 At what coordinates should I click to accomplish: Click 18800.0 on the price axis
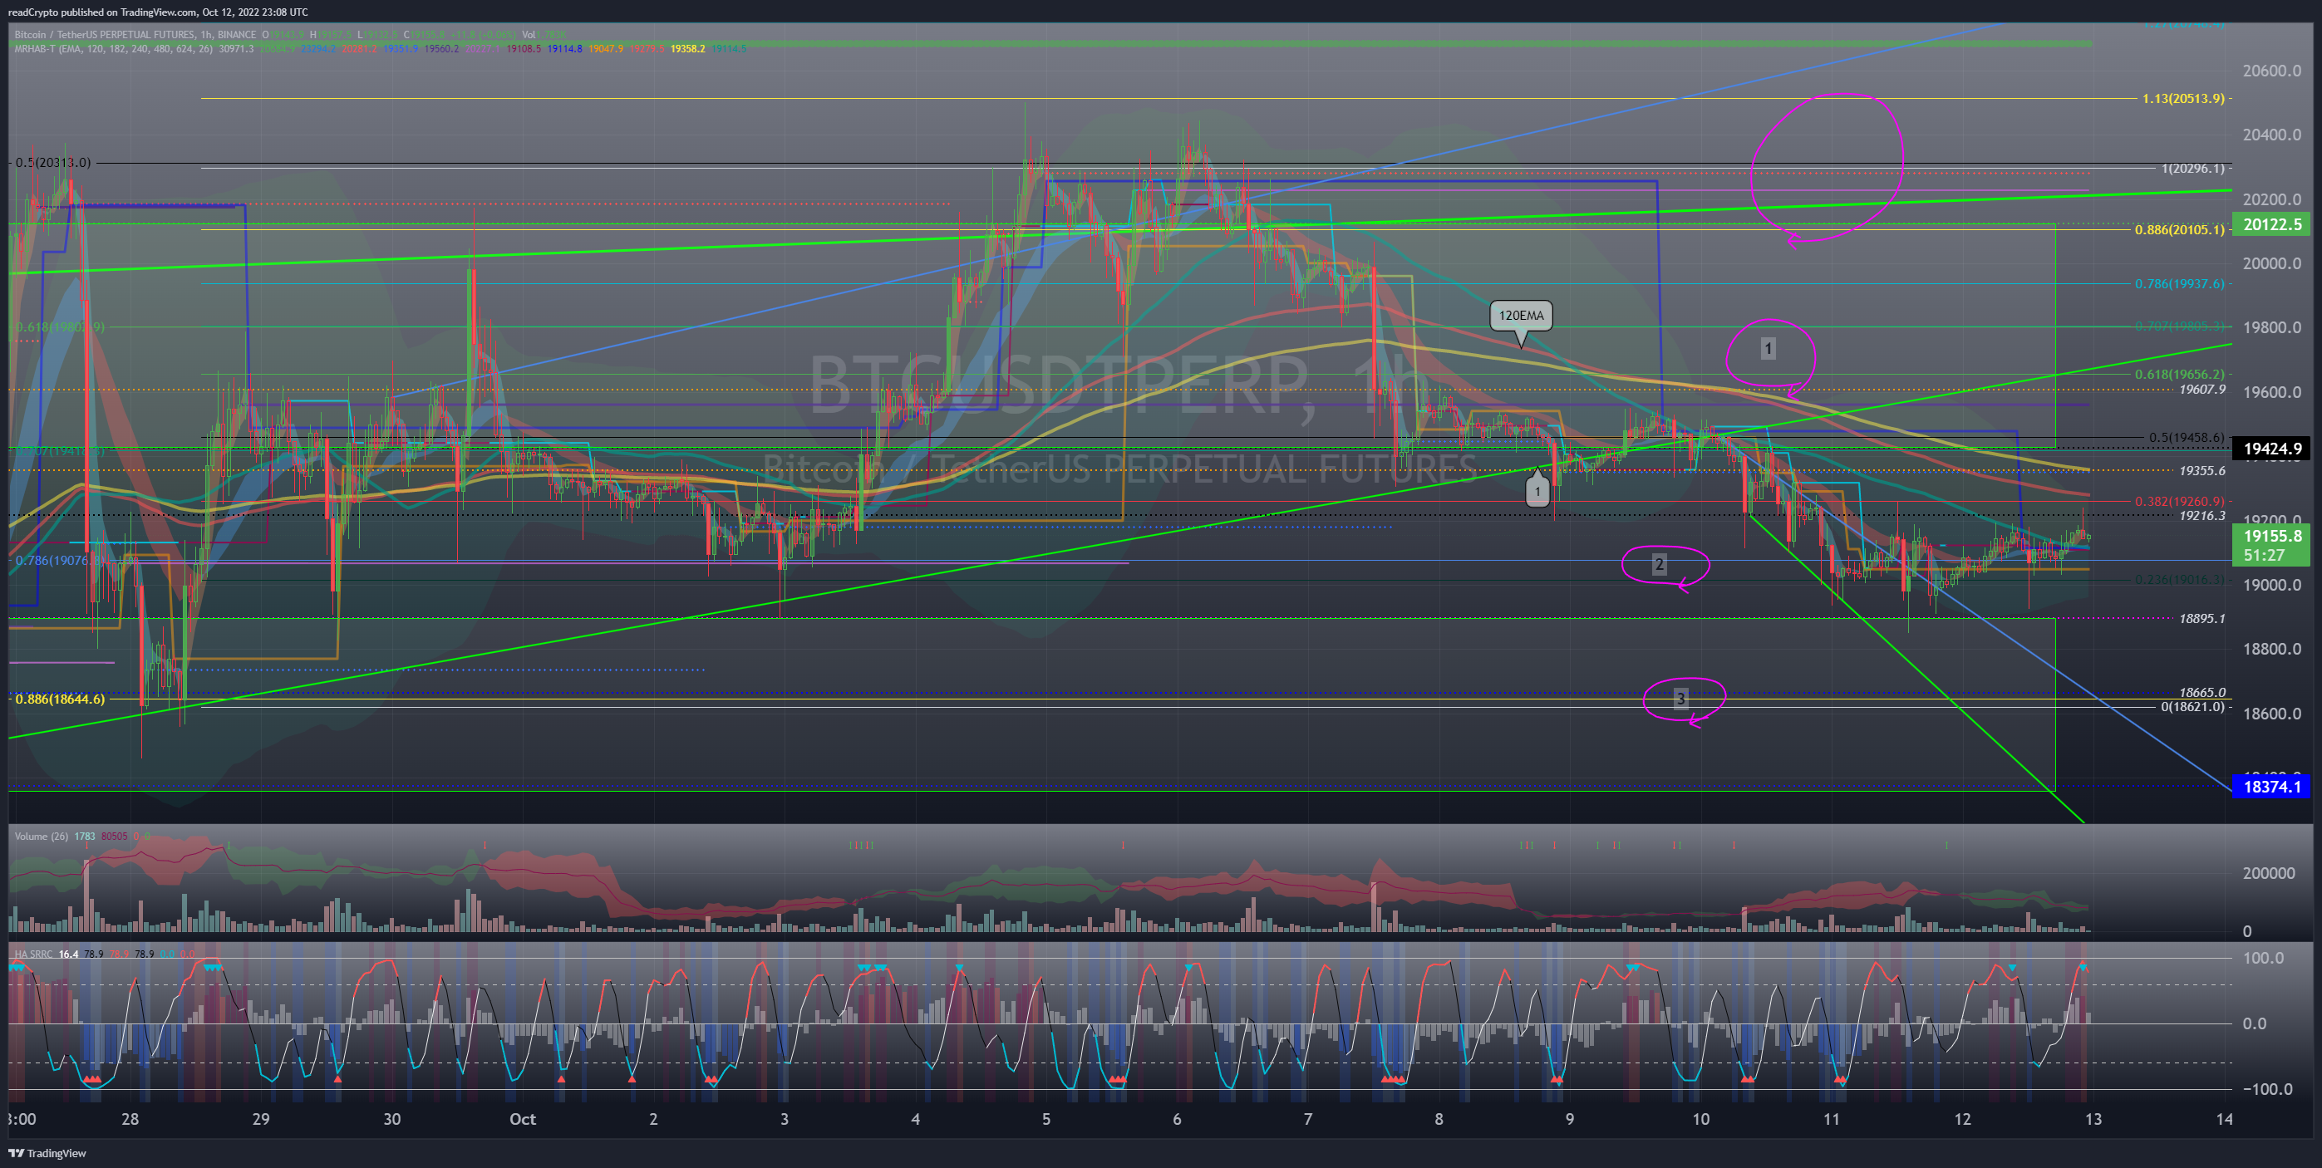pos(2271,649)
